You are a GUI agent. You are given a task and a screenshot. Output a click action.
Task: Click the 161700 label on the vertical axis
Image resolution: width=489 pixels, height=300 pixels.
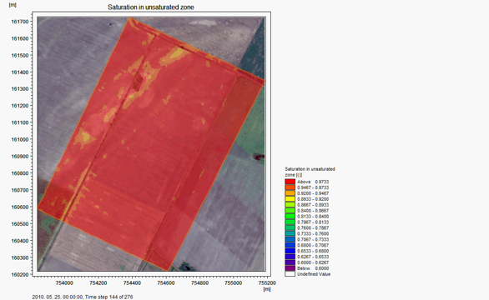[x=20, y=22]
